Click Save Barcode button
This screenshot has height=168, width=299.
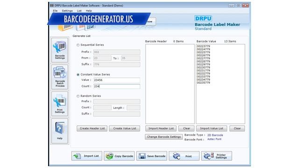coord(151,156)
